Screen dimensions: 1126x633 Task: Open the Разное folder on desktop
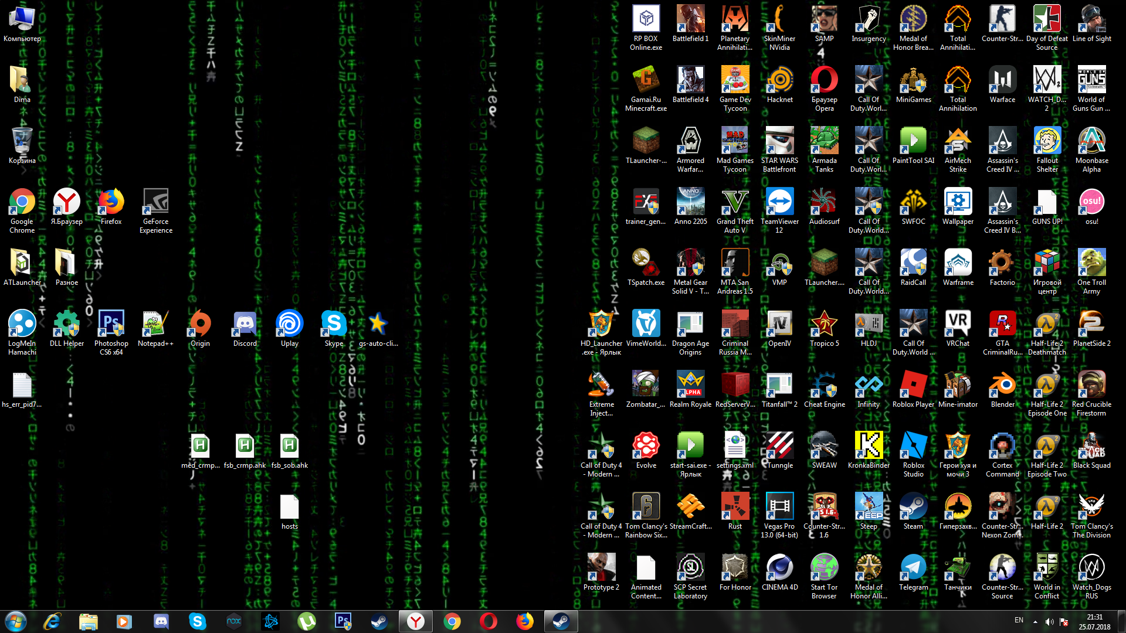[x=67, y=267]
